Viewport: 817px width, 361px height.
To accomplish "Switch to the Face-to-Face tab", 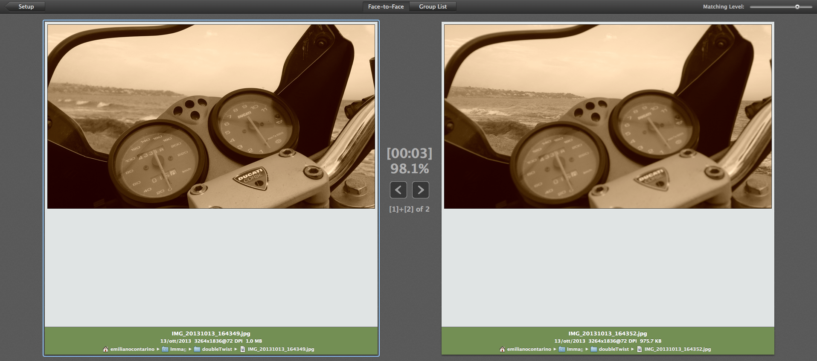I will click(386, 6).
